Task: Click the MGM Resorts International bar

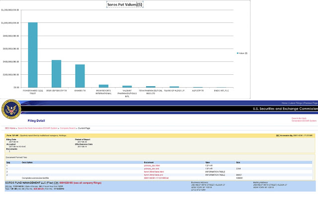Action: click(x=104, y=86)
